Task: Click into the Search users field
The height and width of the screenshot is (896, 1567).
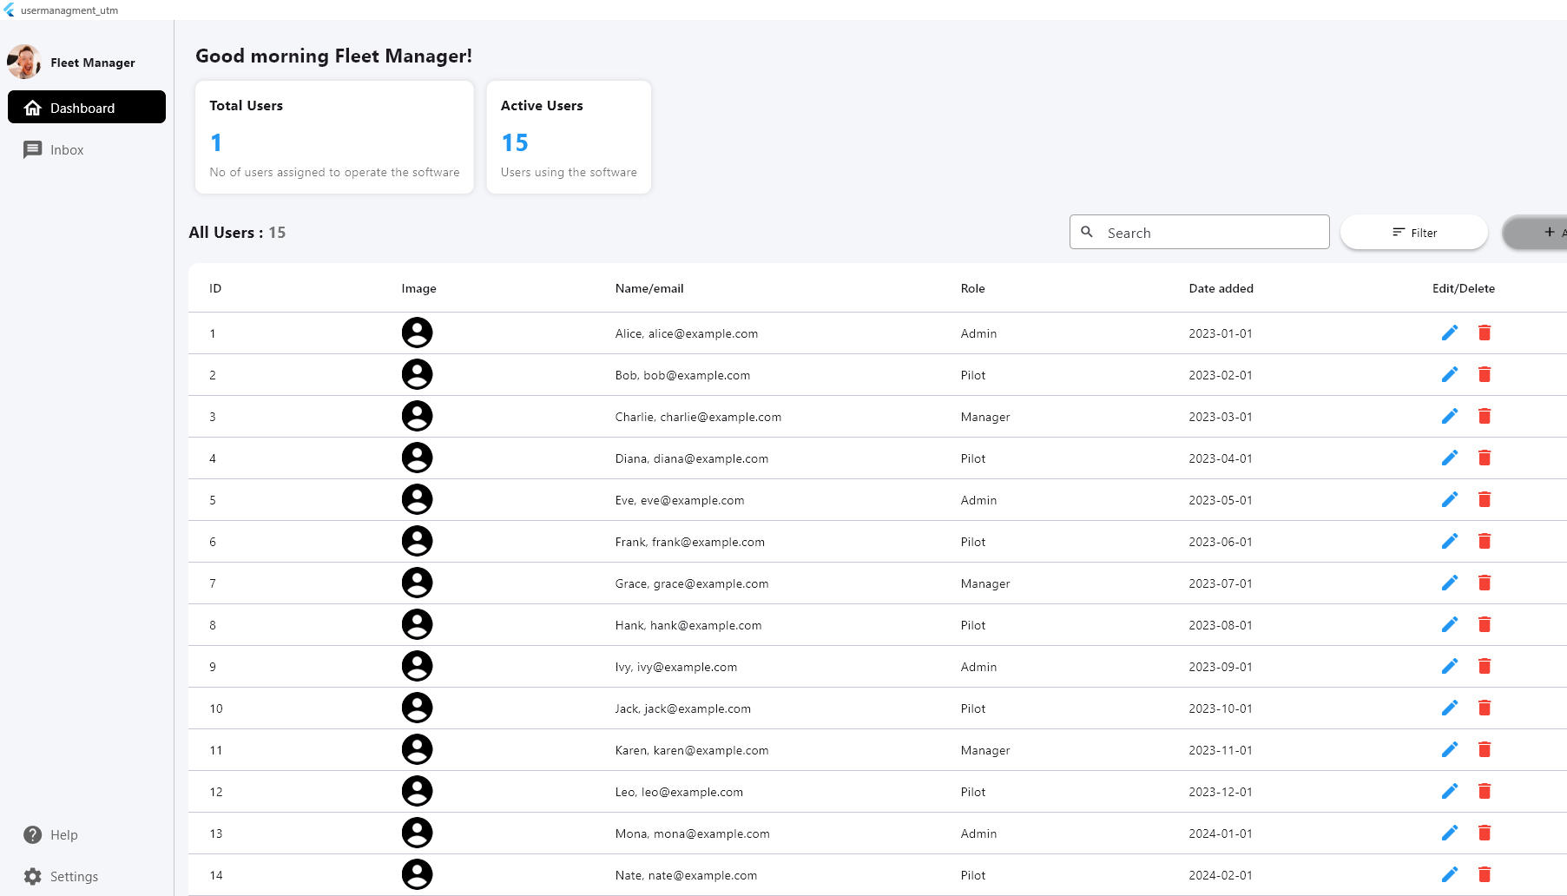Action: (x=1211, y=233)
